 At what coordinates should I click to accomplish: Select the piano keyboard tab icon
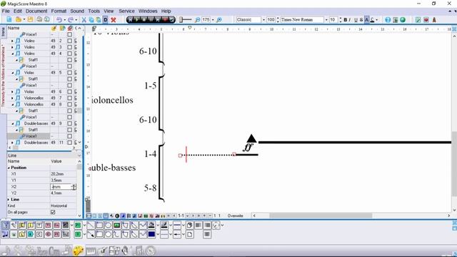point(91,251)
